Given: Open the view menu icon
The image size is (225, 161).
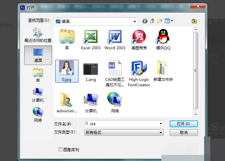Looking at the screenshot, I should [x=169, y=21].
